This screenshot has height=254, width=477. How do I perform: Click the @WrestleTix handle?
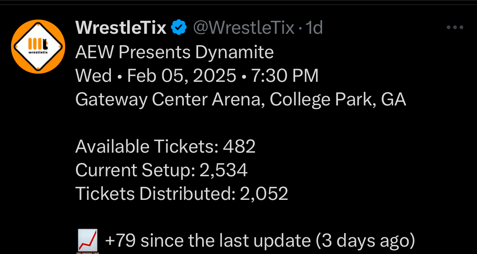tap(243, 28)
